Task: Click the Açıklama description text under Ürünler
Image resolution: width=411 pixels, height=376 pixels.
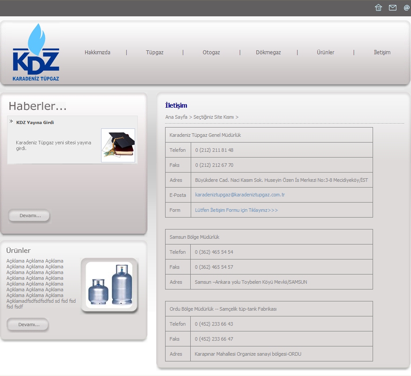Action: 41,284
